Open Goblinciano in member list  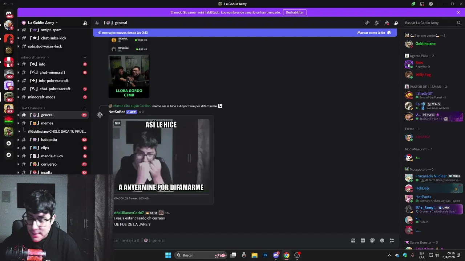[434, 44]
